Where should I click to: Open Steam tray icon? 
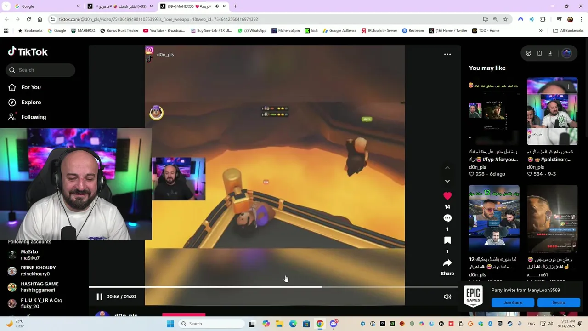[x=510, y=324]
